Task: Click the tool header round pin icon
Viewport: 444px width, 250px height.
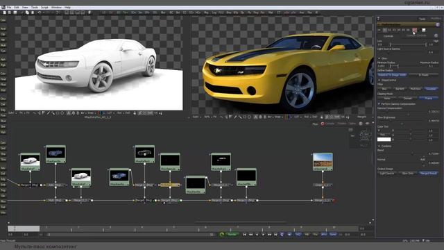Action: 438,25
